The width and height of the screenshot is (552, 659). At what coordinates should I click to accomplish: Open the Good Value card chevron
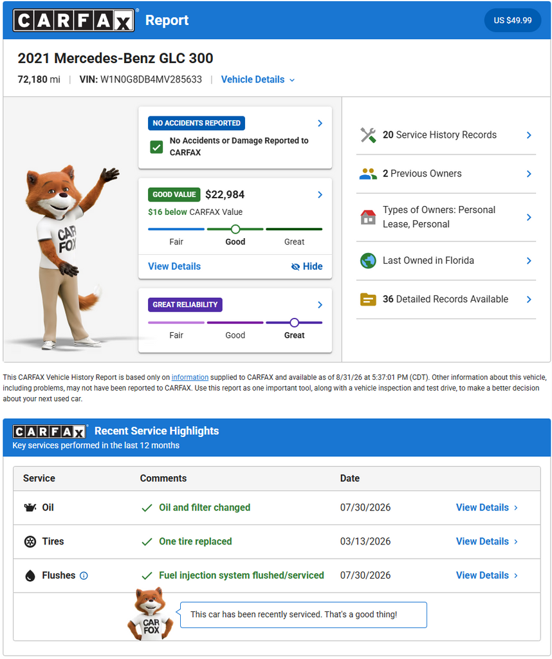tap(320, 194)
